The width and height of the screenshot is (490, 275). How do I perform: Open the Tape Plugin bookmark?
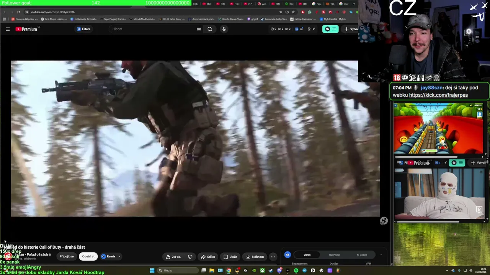(113, 19)
